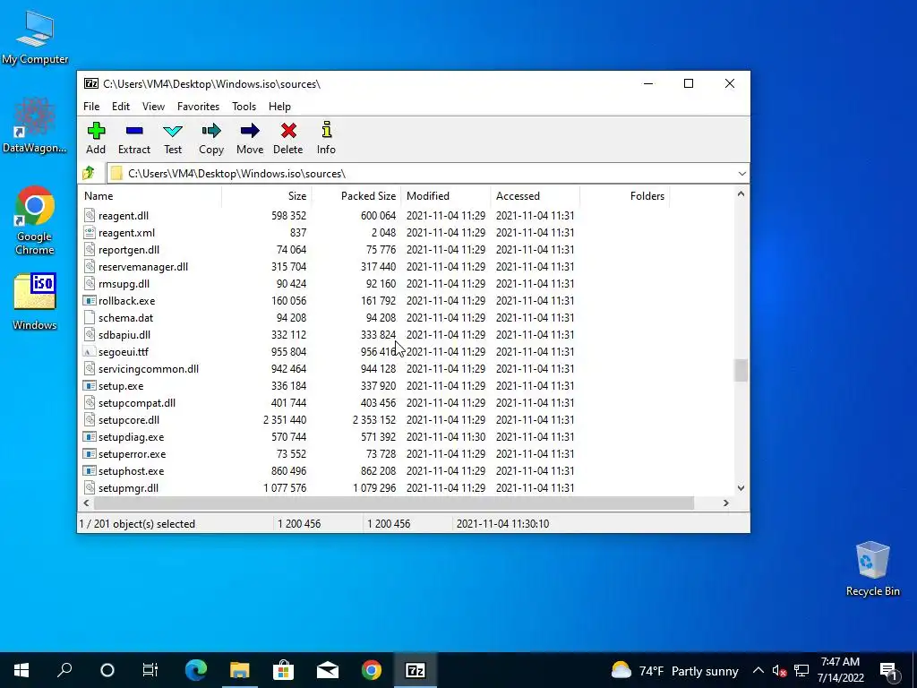Select the servicingcommon.dll file
The width and height of the screenshot is (917, 688).
coord(149,369)
